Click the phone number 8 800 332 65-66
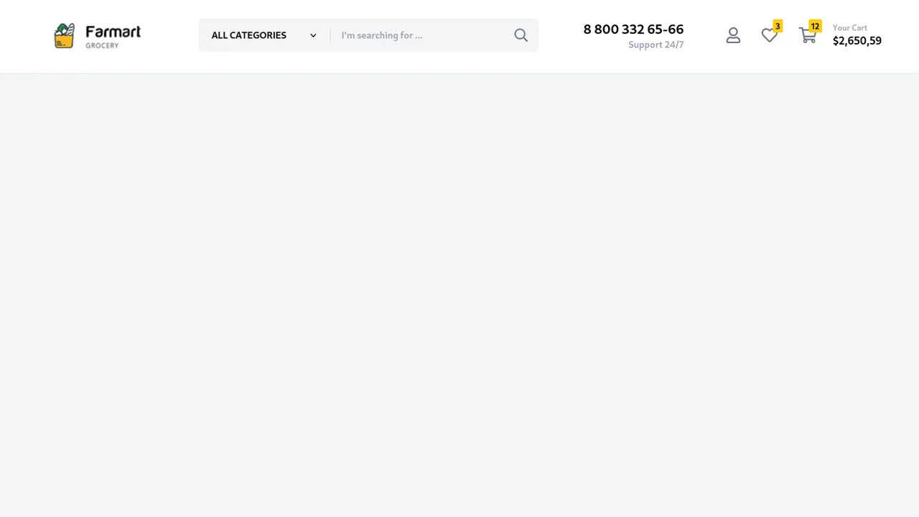 pyautogui.click(x=633, y=29)
